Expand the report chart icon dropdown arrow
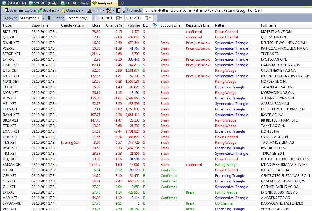The width and height of the screenshot is (312, 211). (x=94, y=10)
